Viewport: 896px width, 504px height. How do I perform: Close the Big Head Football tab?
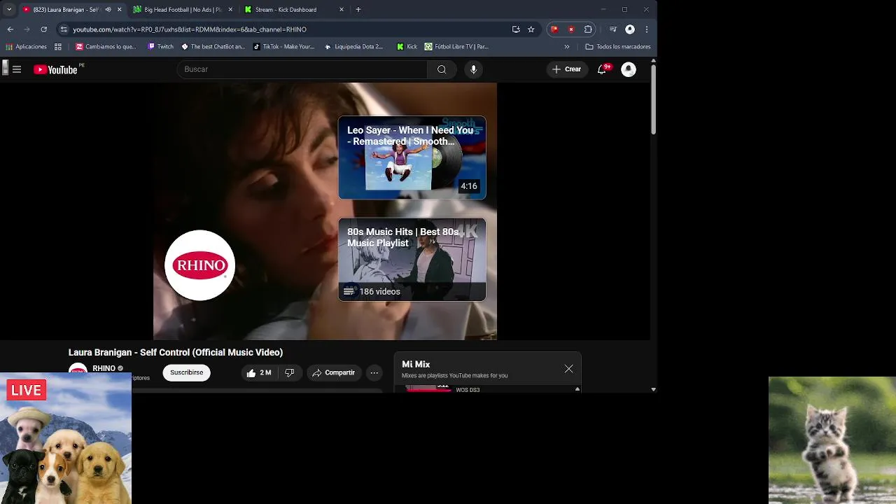point(230,10)
